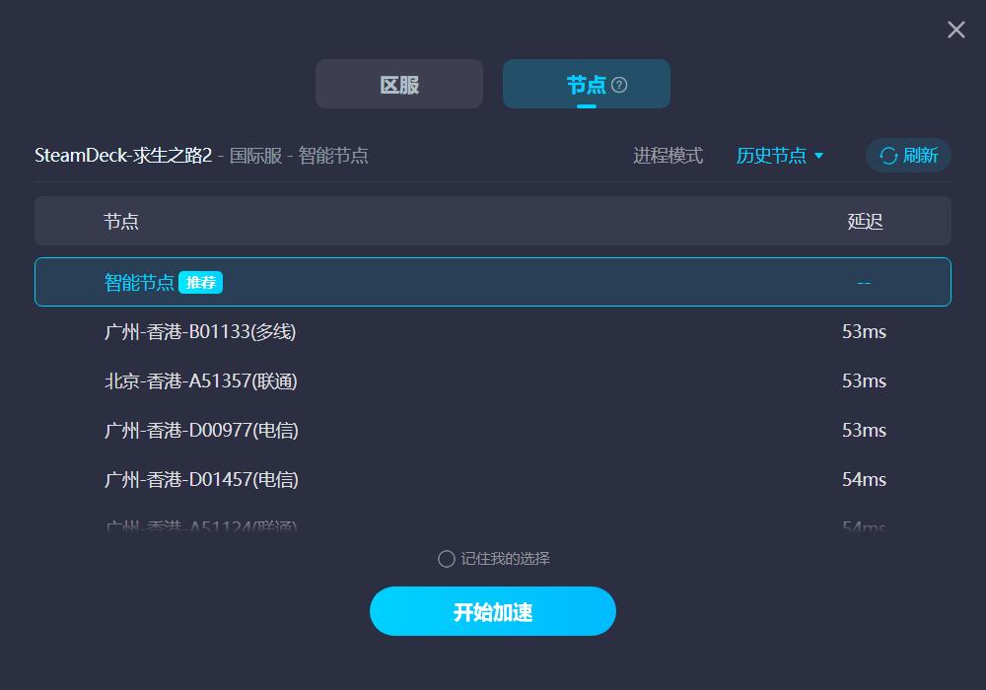Screen dimensions: 986x690
Task: Click the 刷新 refresh button
Action: 908,155
